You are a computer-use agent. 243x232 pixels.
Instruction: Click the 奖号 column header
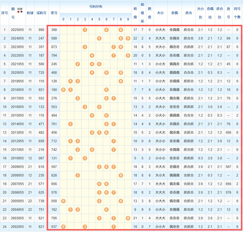point(54,13)
